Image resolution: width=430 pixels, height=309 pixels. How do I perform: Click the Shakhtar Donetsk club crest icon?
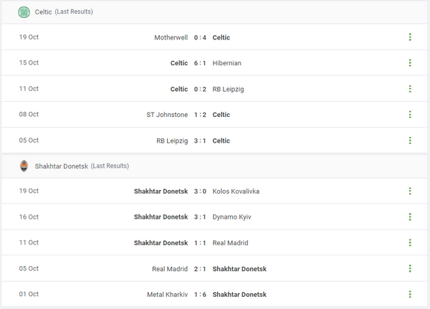24,166
